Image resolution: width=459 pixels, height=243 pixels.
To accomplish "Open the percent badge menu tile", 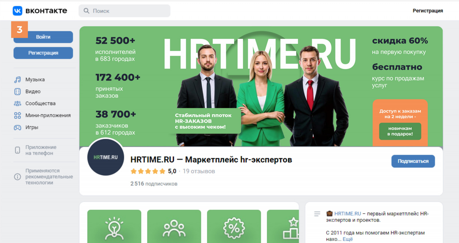I will coord(234,226).
